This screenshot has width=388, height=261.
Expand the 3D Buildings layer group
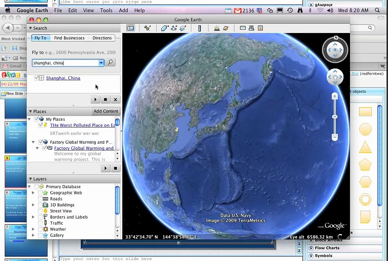33,205
